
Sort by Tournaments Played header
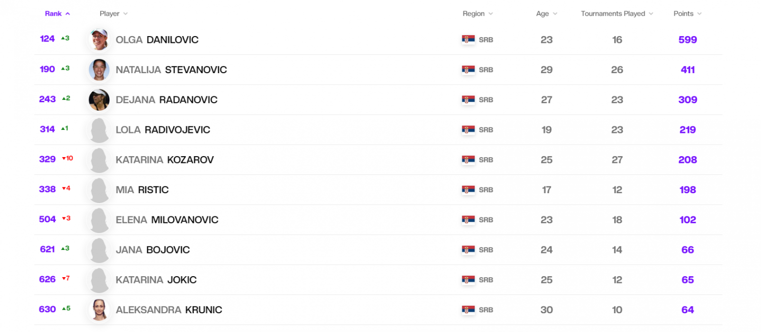point(617,14)
